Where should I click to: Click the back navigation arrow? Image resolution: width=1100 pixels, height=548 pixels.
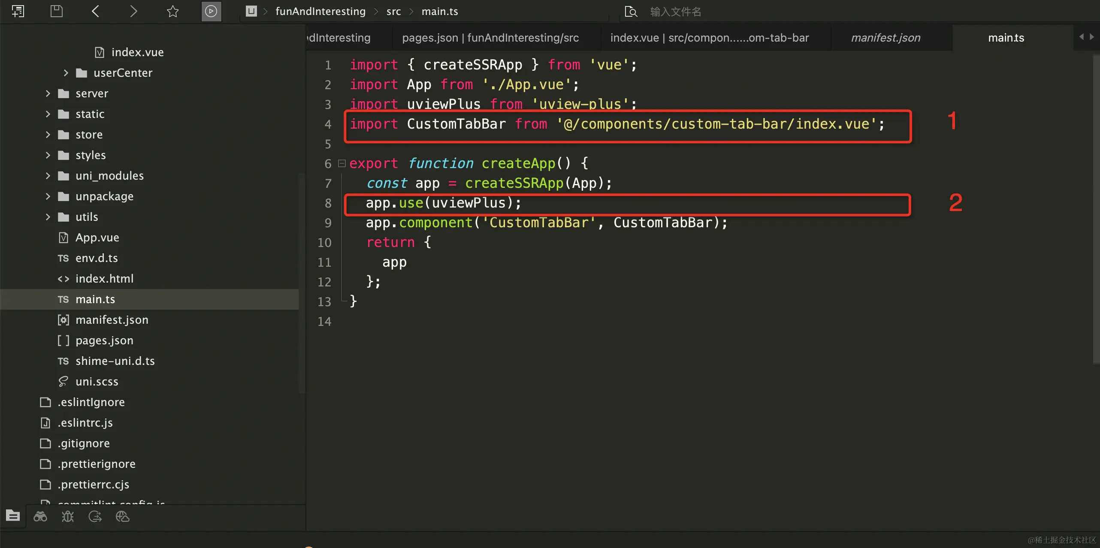tap(96, 11)
